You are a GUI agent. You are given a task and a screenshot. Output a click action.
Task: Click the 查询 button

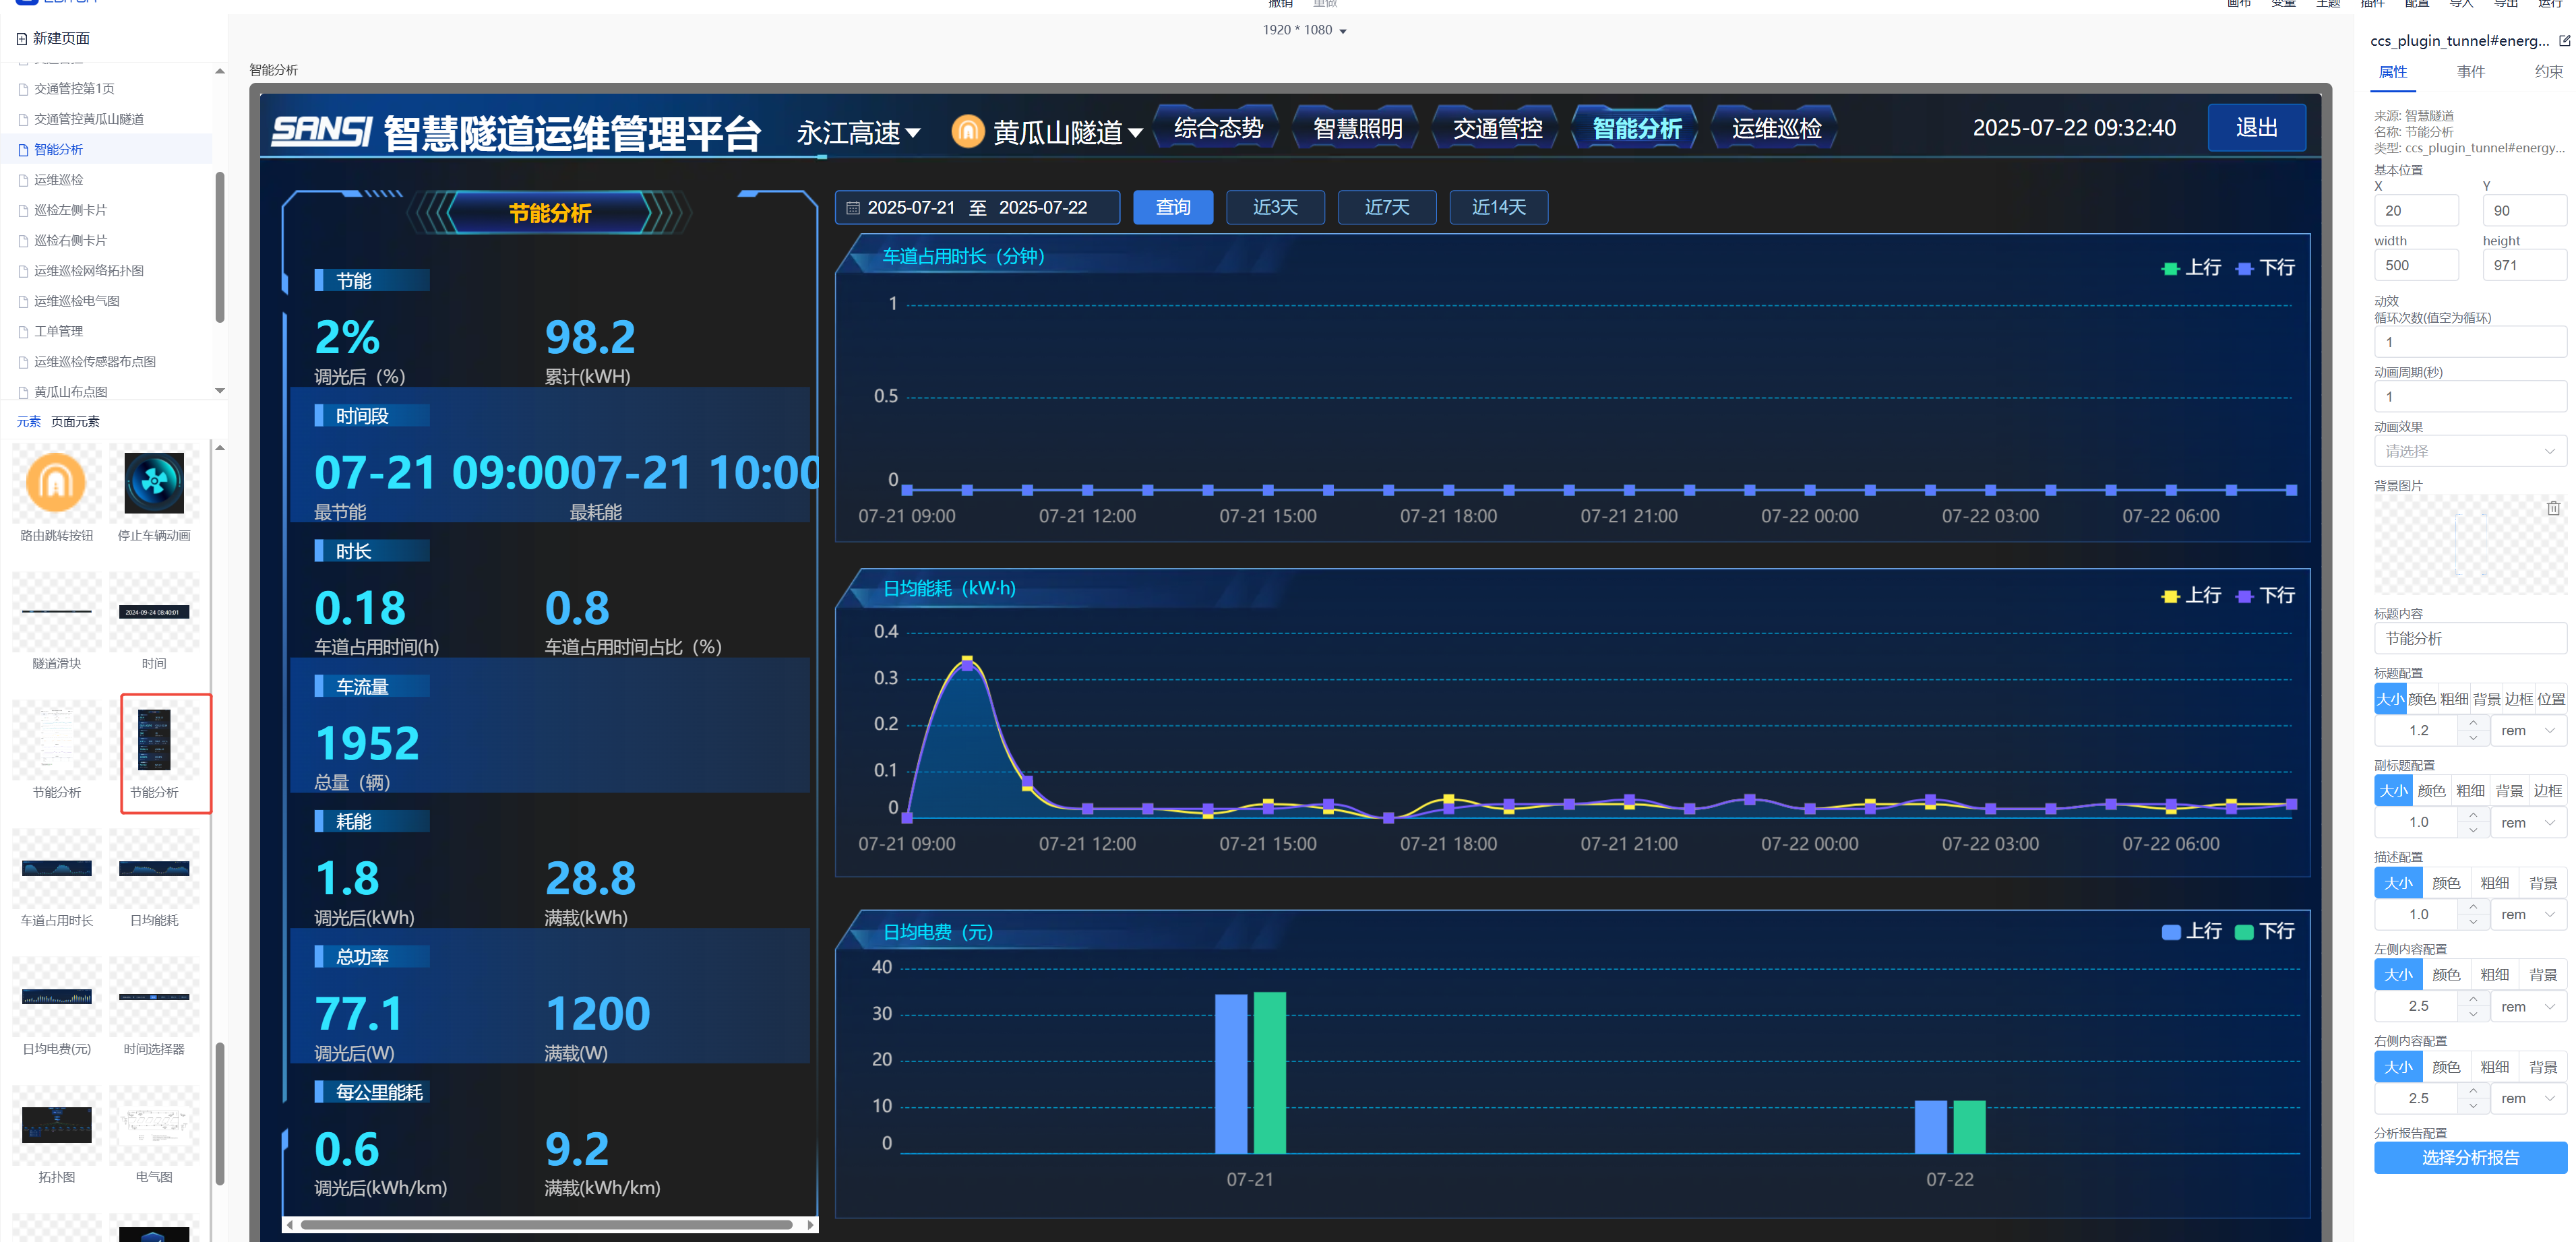(1173, 208)
